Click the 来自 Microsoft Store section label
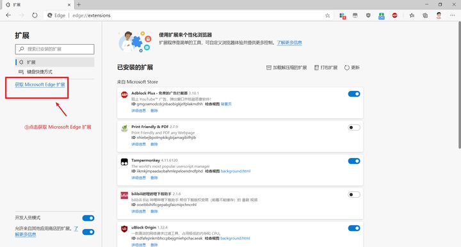 click(x=138, y=82)
